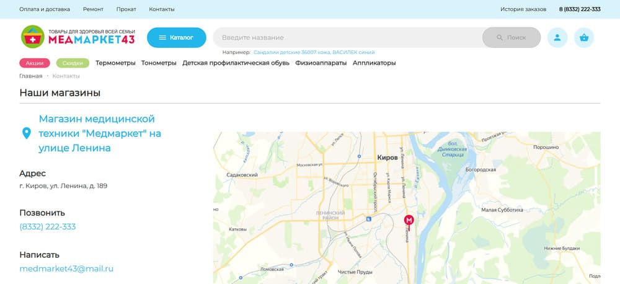Click the Главная breadcrumb link

31,76
